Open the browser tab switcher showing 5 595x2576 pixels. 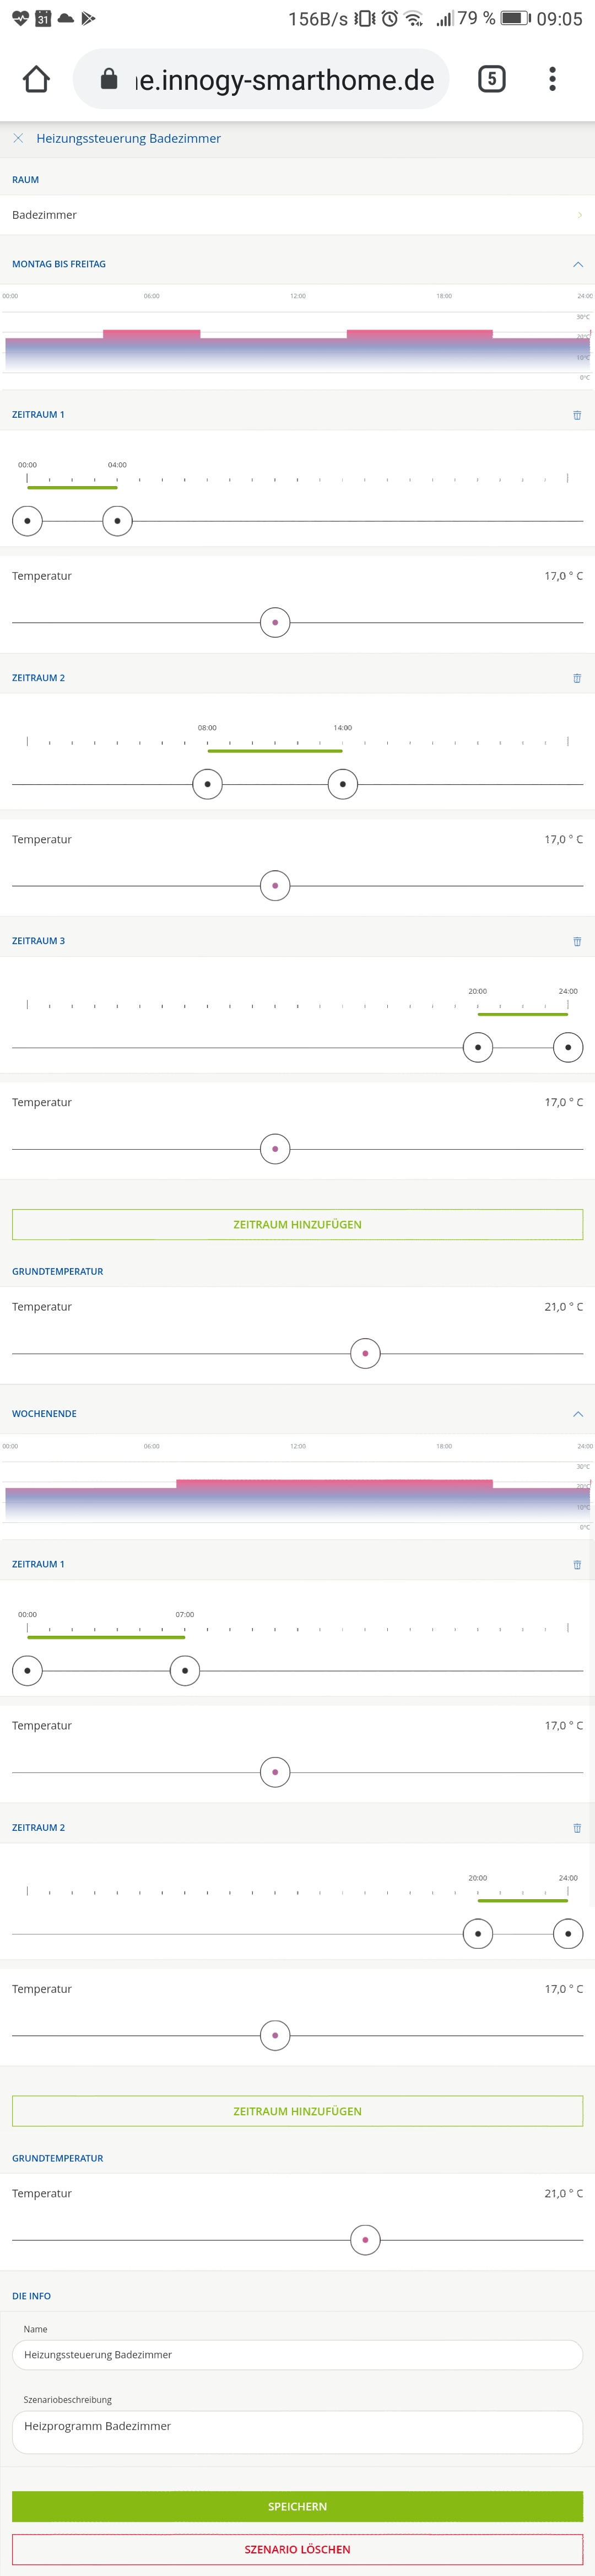click(491, 79)
